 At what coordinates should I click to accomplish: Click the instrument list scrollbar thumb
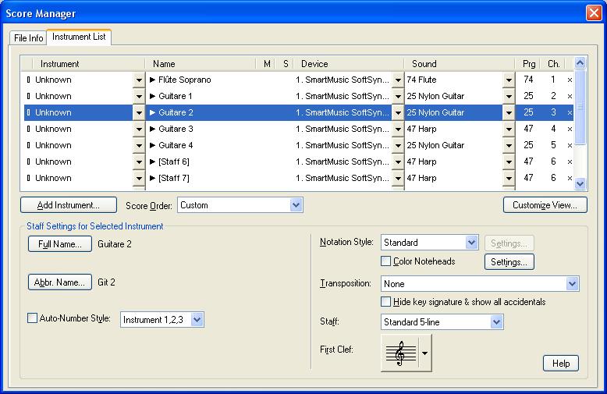point(580,107)
